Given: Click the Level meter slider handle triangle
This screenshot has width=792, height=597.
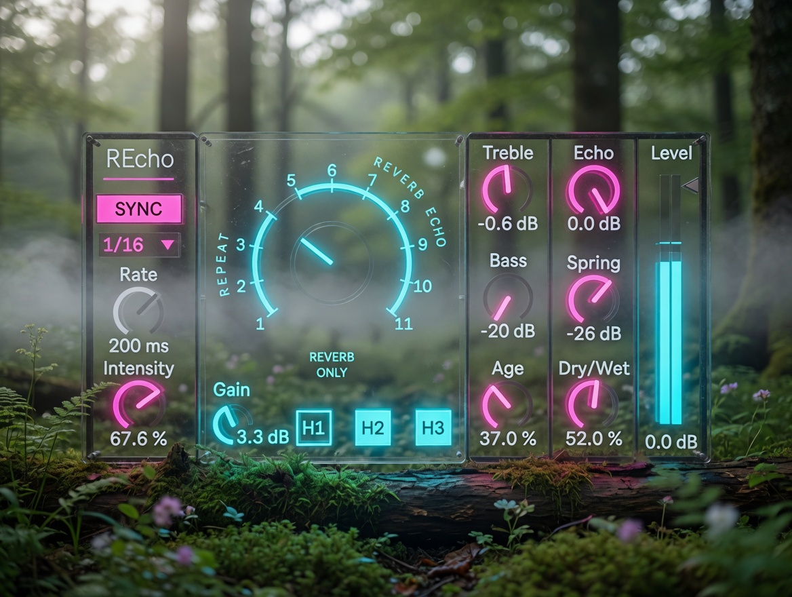Looking at the screenshot, I should pos(690,185).
